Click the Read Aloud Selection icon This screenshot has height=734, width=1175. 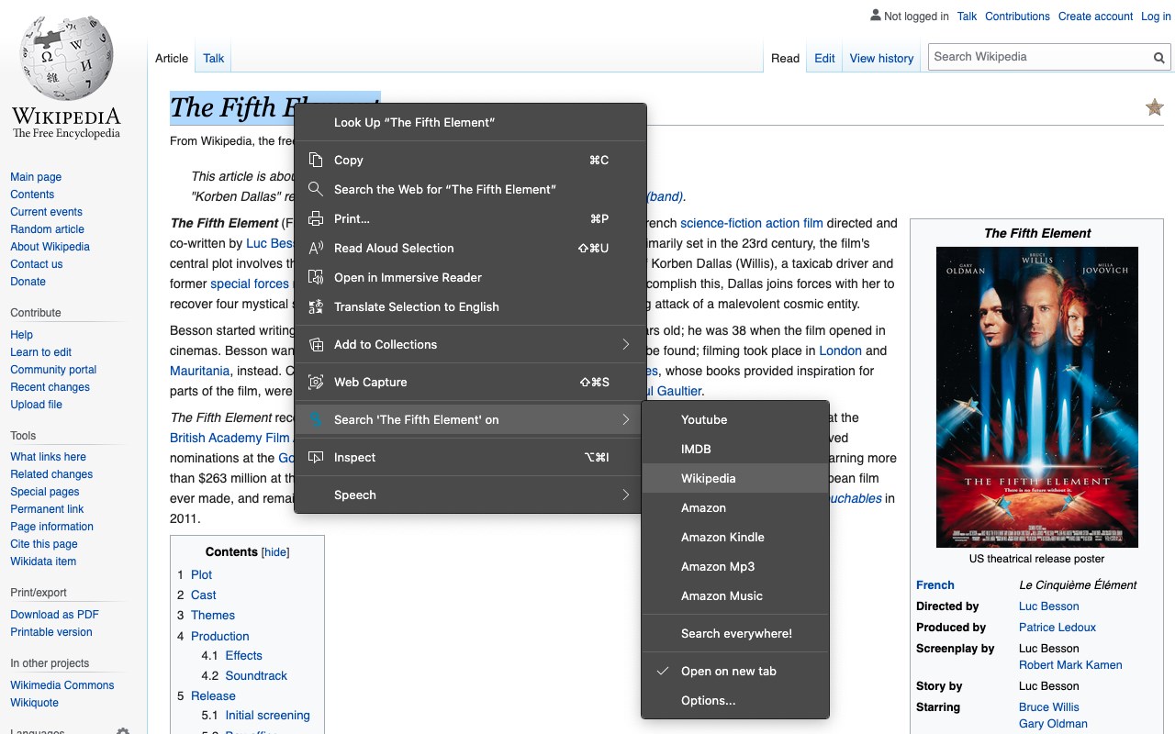coord(316,248)
